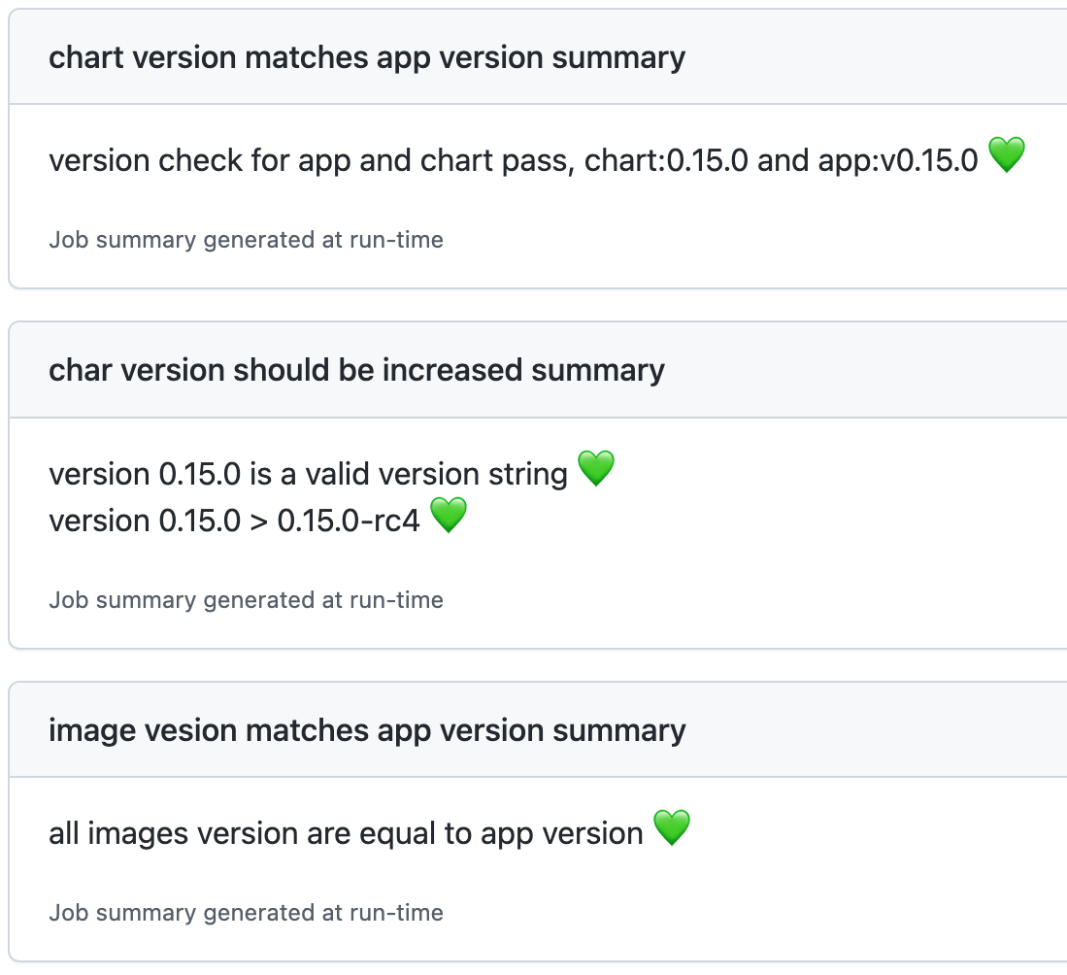Click 'app:v0.15.0' in first summary

898,160
